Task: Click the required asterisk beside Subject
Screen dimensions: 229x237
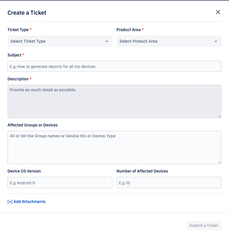Action: tap(23, 55)
